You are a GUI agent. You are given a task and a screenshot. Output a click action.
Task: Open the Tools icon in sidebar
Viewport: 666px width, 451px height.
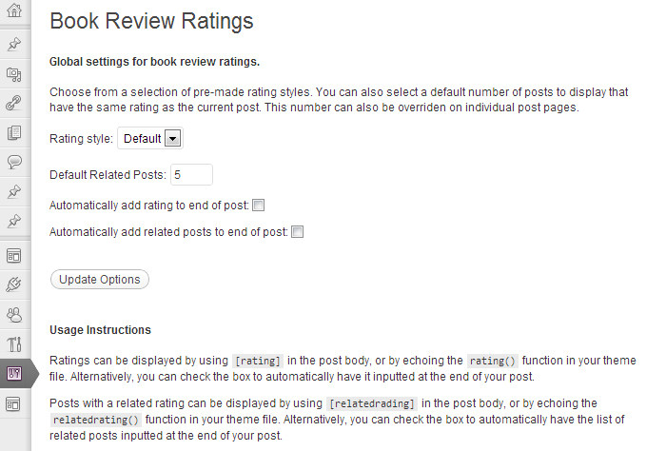(14, 343)
